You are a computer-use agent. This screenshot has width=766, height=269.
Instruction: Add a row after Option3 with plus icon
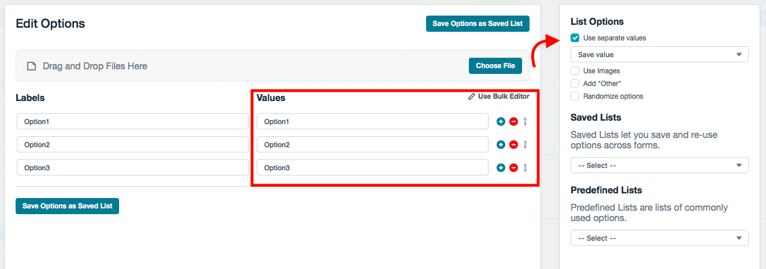[x=501, y=168]
